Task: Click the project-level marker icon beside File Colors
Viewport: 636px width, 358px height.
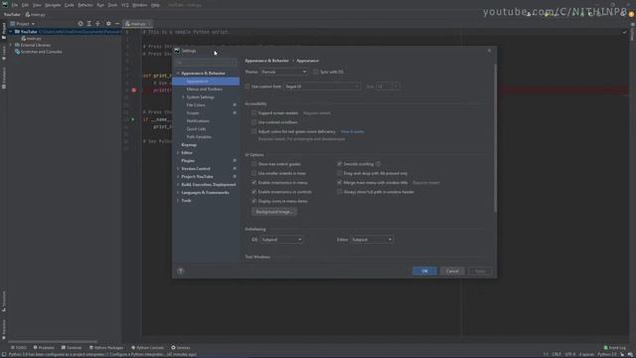Action: (x=235, y=105)
